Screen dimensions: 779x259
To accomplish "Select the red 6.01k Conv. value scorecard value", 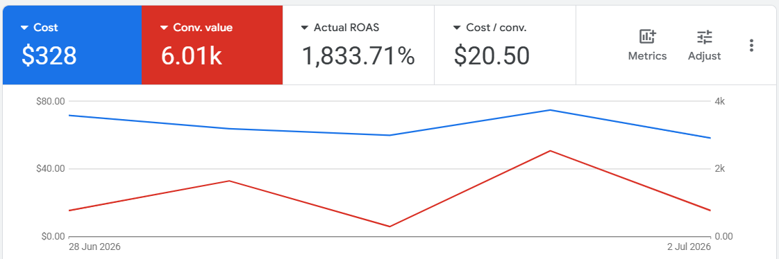I will click(x=191, y=55).
